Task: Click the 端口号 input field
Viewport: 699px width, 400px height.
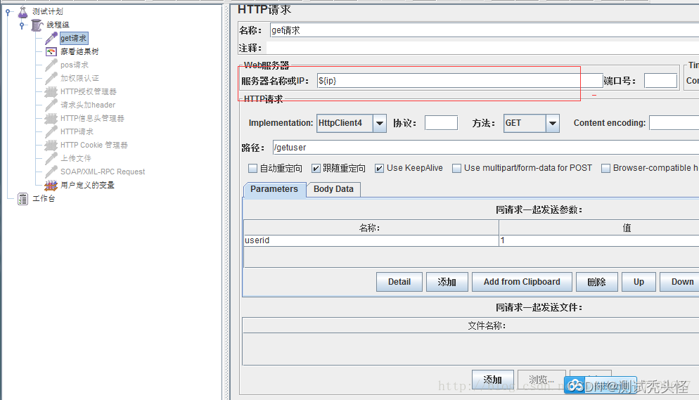Action: [x=660, y=81]
